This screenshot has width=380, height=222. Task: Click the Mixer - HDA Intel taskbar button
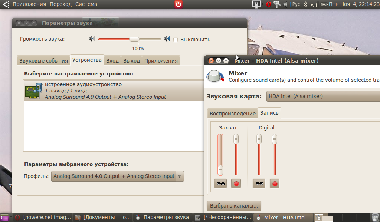[x=284, y=218]
